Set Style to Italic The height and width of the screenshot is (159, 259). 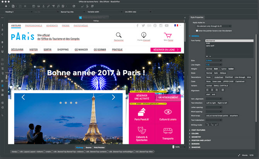pos(216,73)
